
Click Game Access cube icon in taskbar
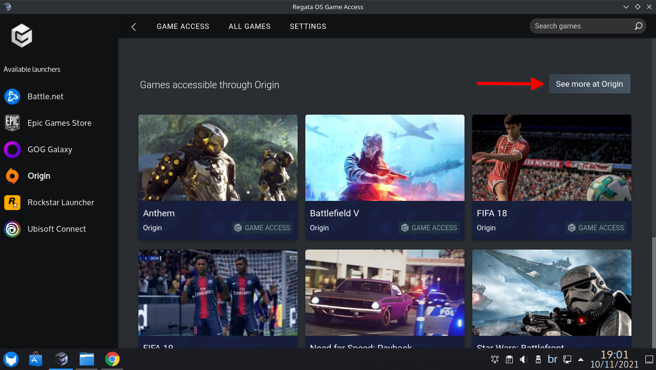point(61,359)
